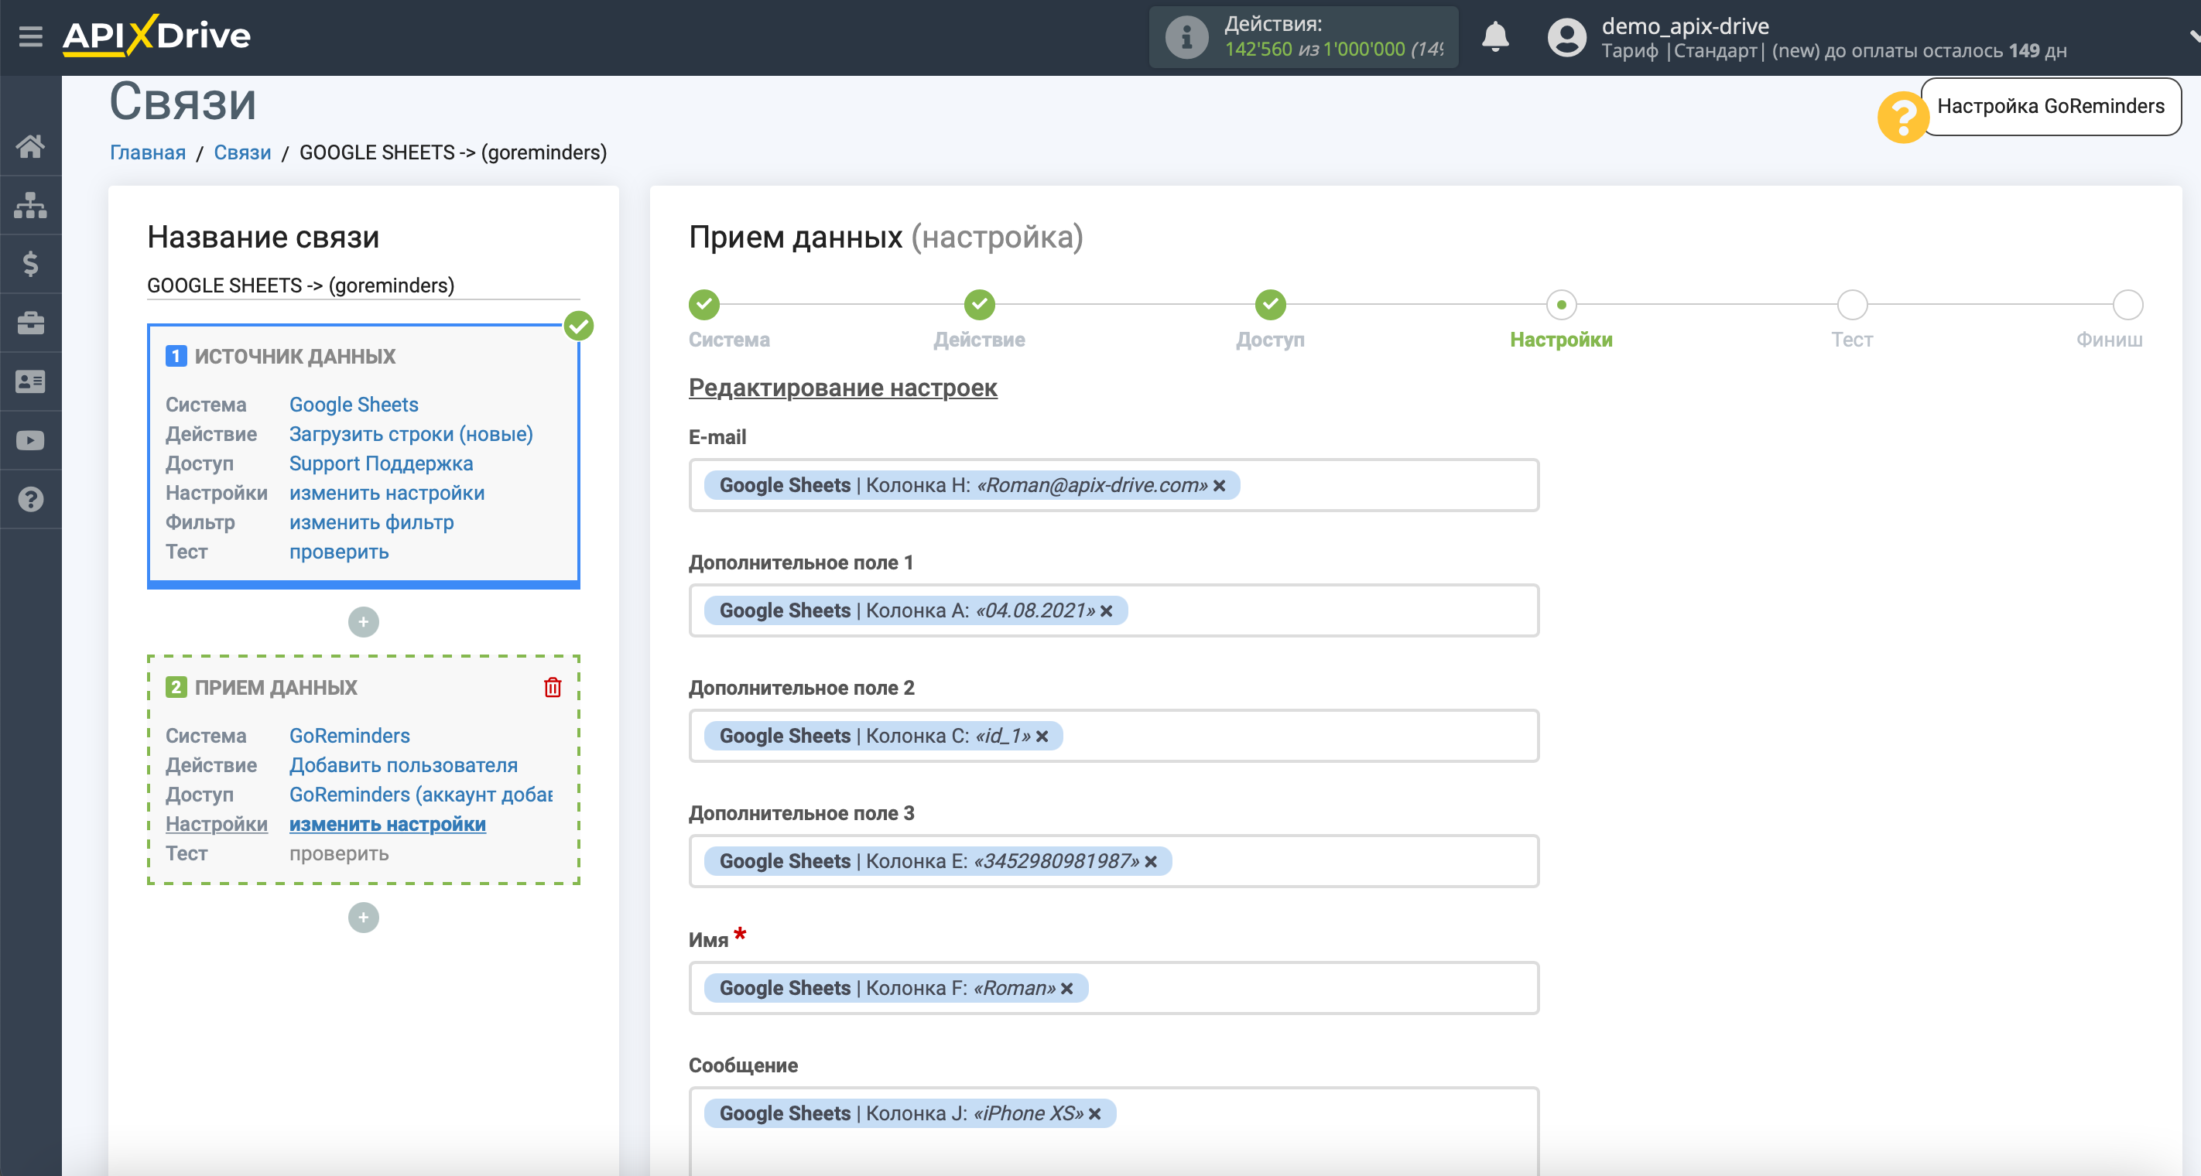Click проверить in the data source block
The width and height of the screenshot is (2201, 1176).
pos(339,552)
